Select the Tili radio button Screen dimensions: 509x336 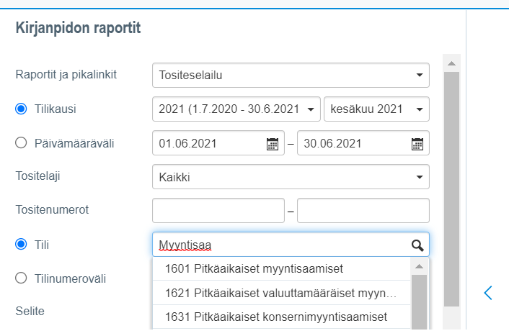21,244
